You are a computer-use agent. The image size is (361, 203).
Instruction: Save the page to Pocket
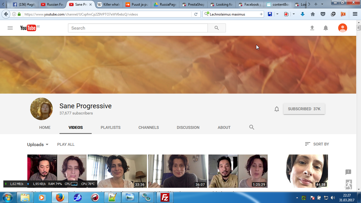(323, 14)
